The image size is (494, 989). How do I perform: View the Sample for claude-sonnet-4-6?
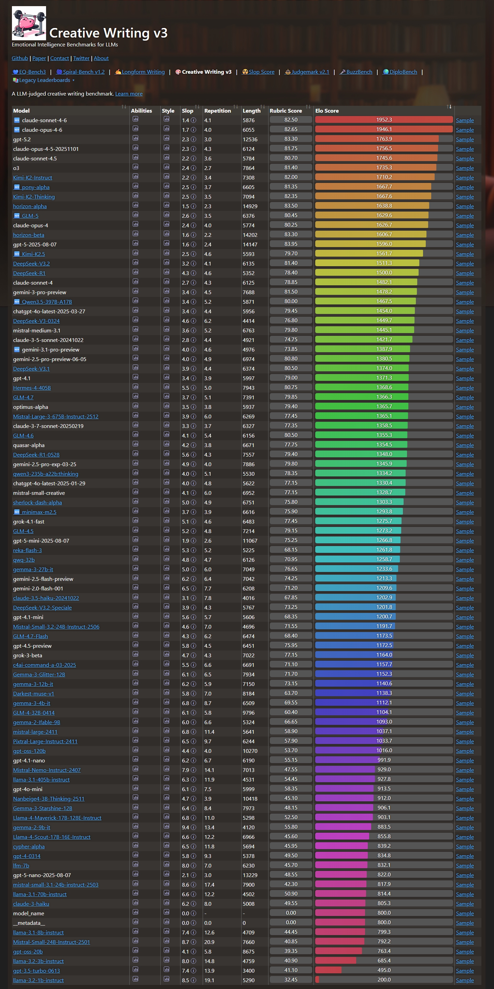465,120
